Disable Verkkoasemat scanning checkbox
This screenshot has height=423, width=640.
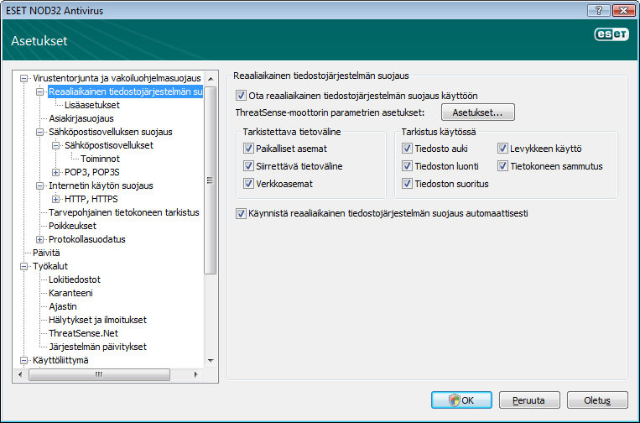pos(248,183)
